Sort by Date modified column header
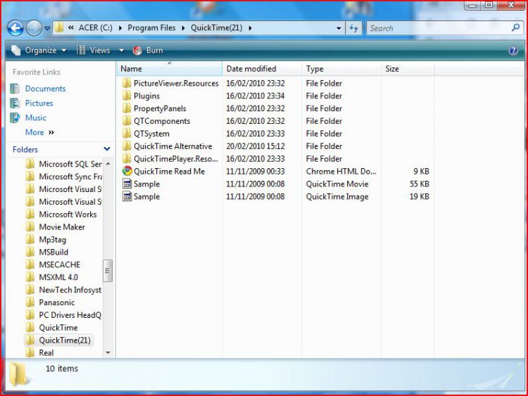Viewport: 528px width, 396px height. (262, 69)
